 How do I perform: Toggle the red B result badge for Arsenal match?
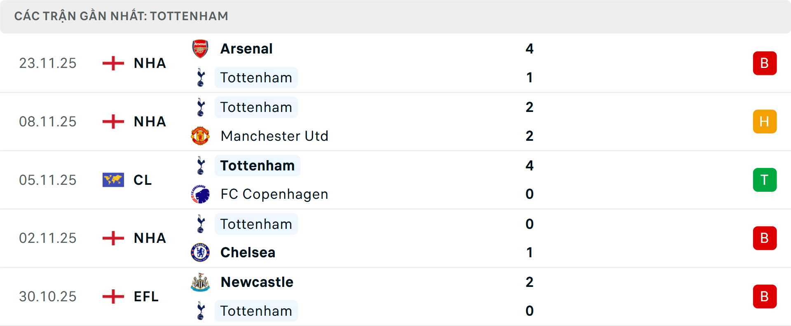pos(765,63)
